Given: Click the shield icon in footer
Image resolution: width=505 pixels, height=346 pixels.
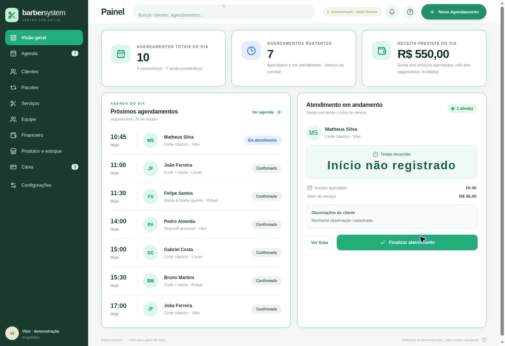Looking at the screenshot, I should pos(484,340).
